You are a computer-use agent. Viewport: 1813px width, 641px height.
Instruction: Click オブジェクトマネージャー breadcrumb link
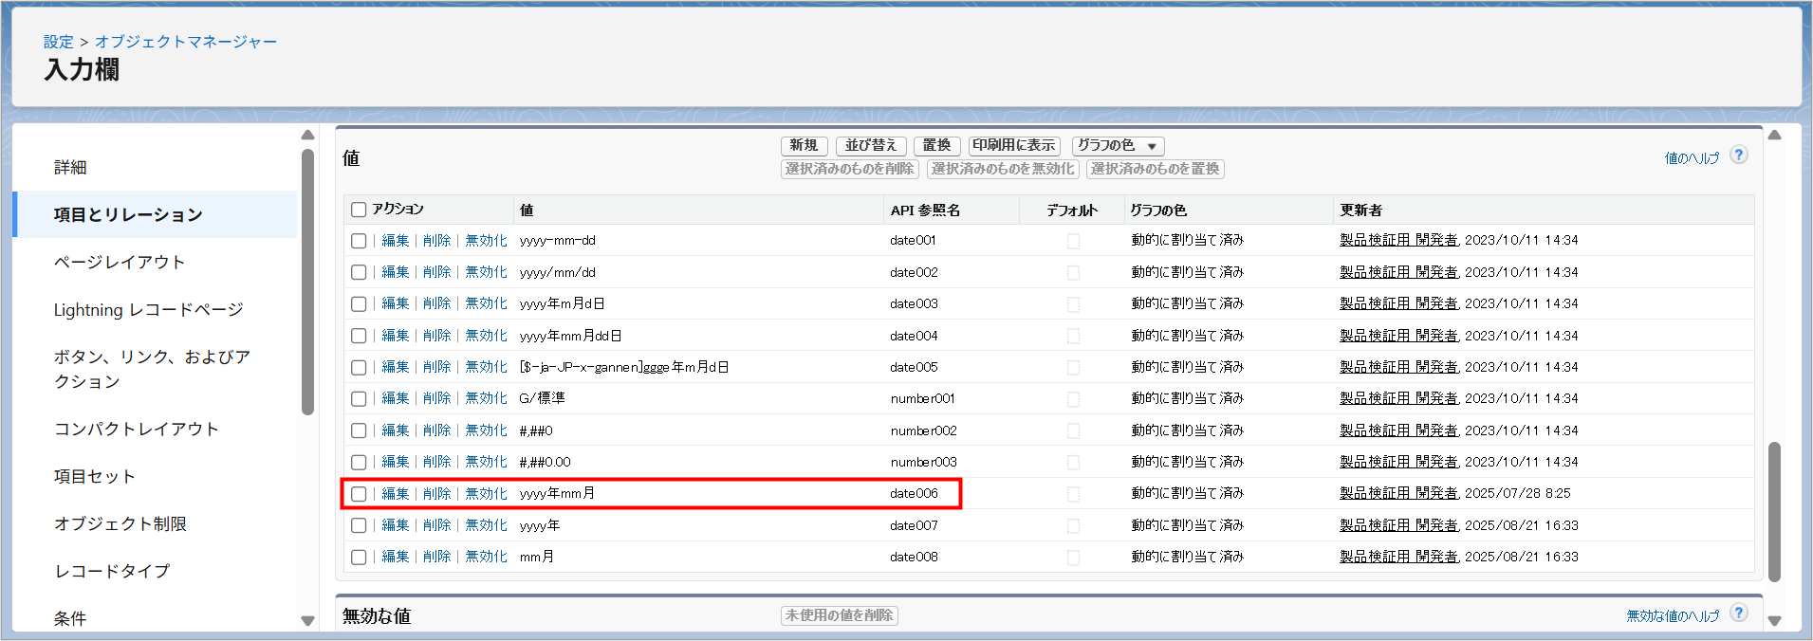pos(186,42)
